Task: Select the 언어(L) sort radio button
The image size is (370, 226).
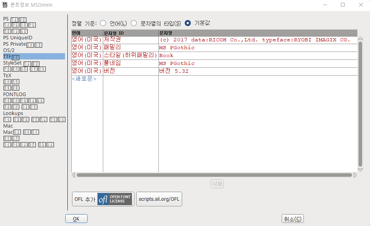Action: click(103, 23)
